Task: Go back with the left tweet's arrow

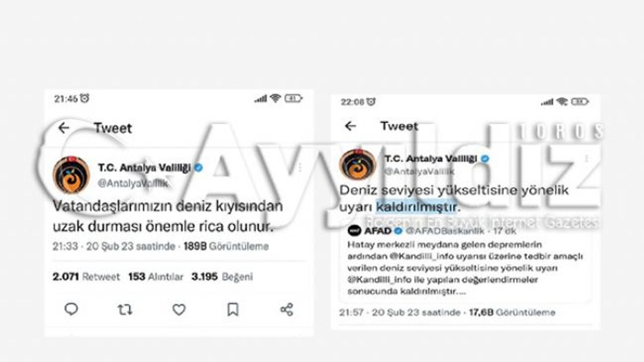Action: tap(63, 128)
